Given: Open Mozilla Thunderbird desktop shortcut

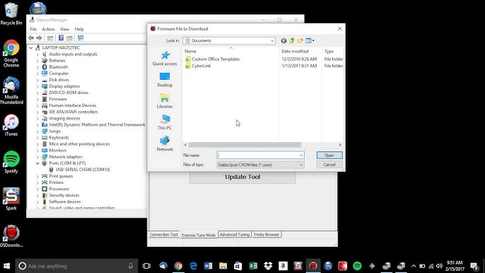Looking at the screenshot, I should pos(11,91).
